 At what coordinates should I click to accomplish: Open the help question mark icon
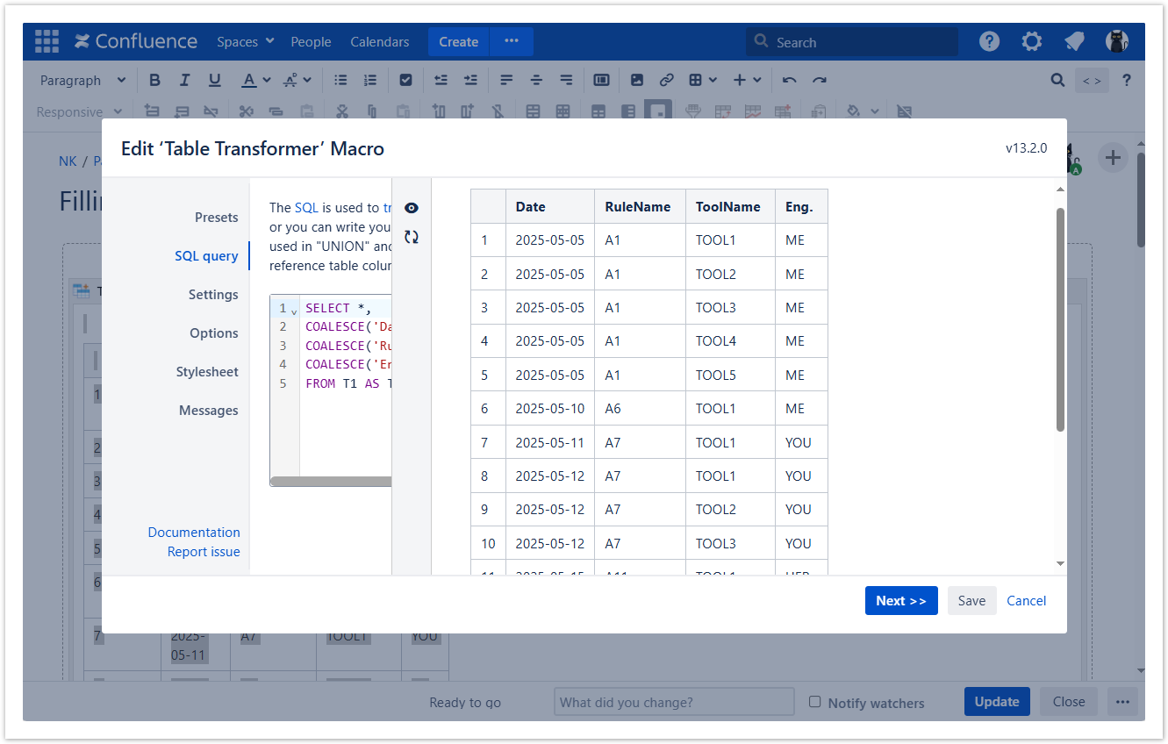[x=989, y=41]
